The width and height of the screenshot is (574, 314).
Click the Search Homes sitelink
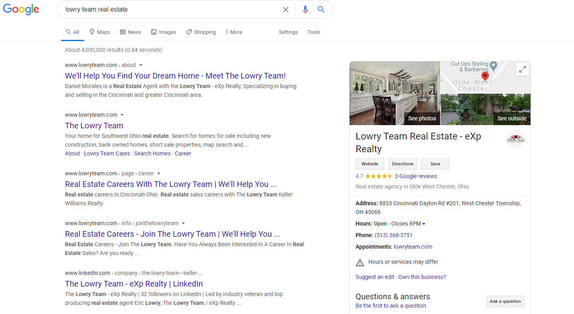click(x=152, y=153)
